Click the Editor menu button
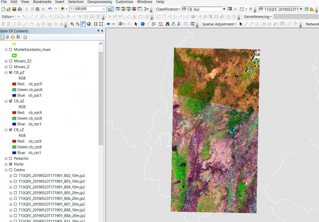Screen dimensions: 319x222 pyautogui.click(x=8, y=17)
